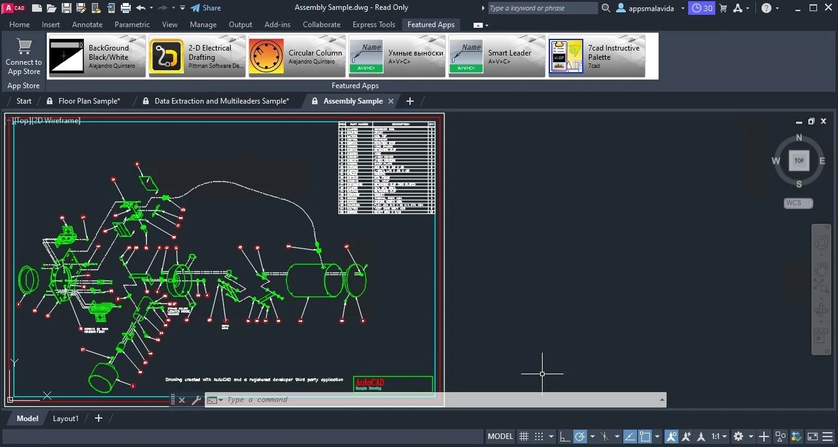Viewport: 838px width, 447px height.
Task: Click the Orbit navigation icon
Action: [821, 310]
